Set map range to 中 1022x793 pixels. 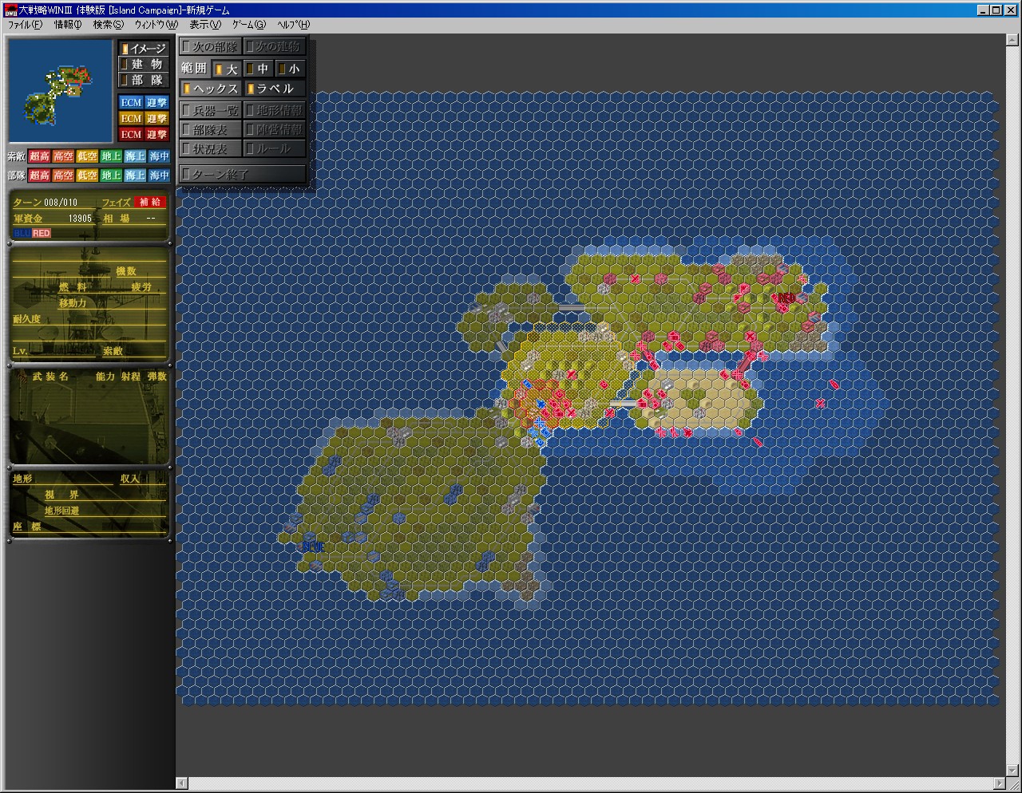pyautogui.click(x=259, y=69)
